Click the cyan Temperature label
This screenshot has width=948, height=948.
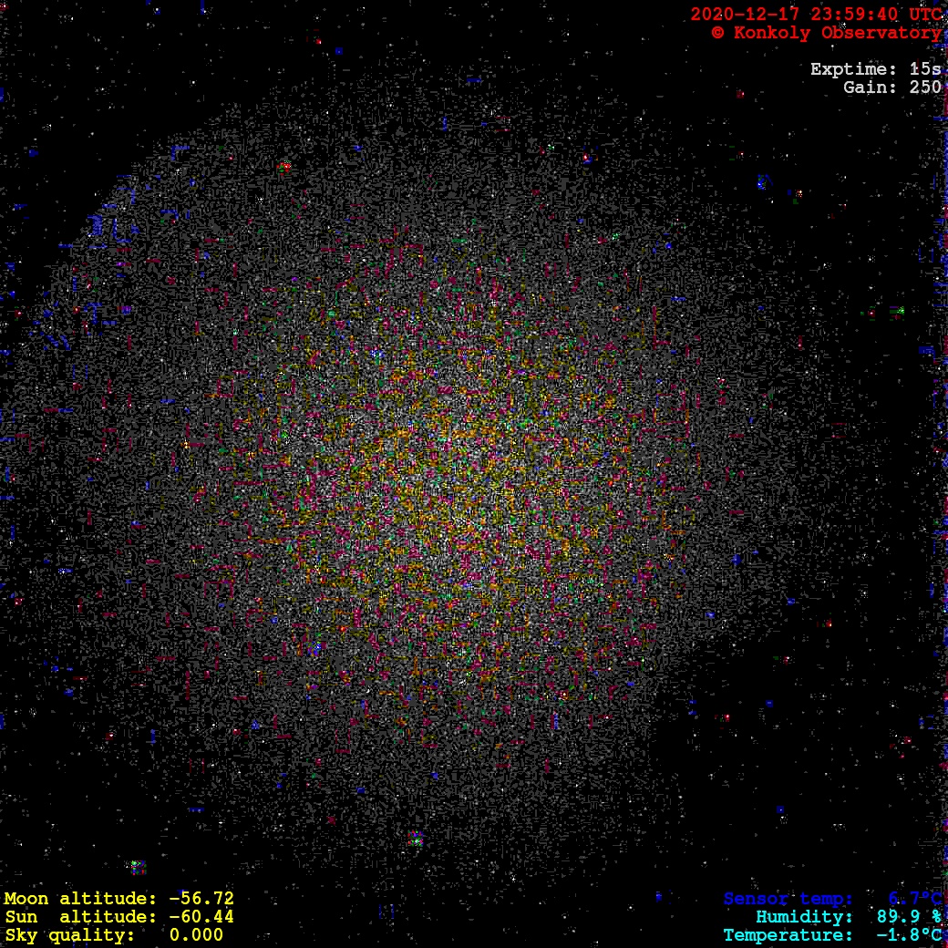coord(789,935)
